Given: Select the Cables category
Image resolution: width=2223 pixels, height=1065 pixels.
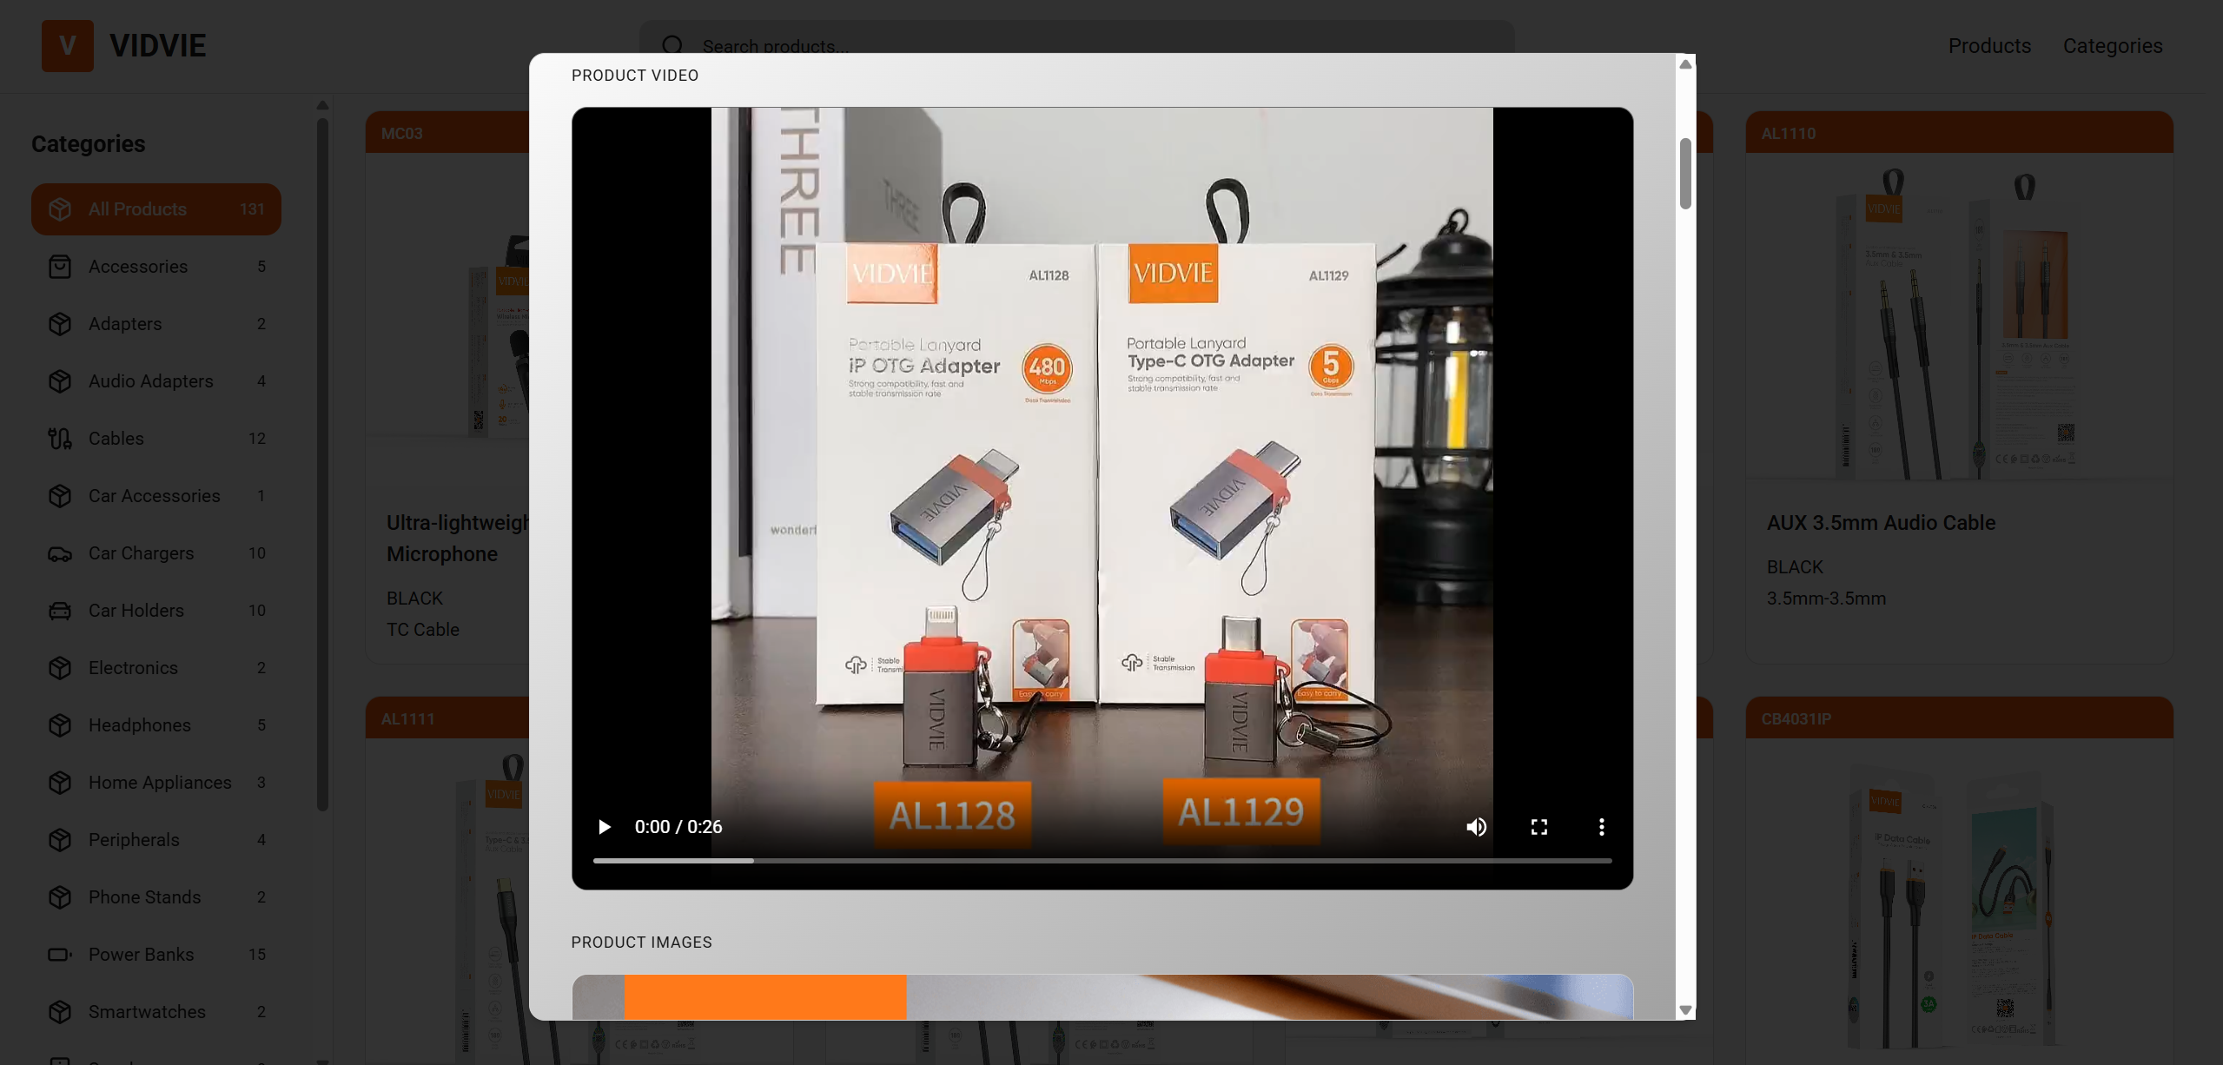Looking at the screenshot, I should (156, 439).
